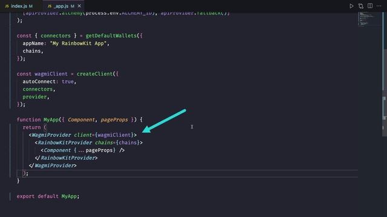The height and width of the screenshot is (217, 387).
Task: Click the provider property in createClient
Action: [x=34, y=96]
